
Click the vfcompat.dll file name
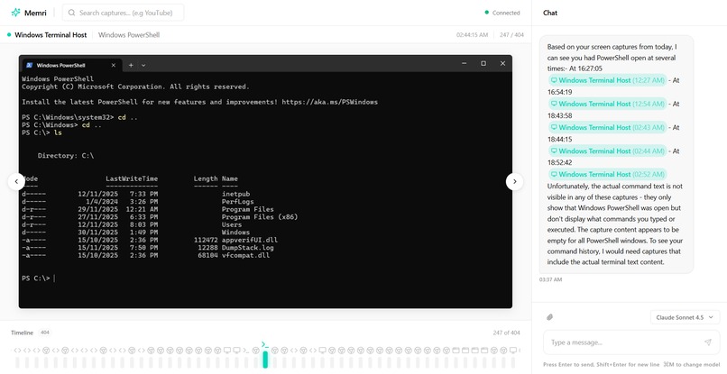(245, 255)
